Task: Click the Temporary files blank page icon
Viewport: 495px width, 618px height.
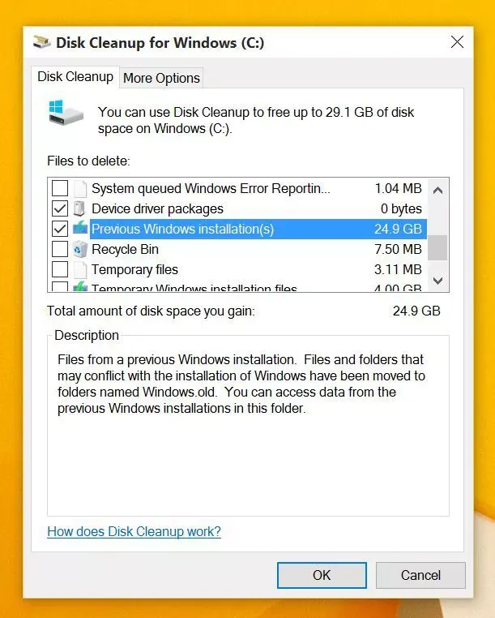Action: pyautogui.click(x=80, y=269)
